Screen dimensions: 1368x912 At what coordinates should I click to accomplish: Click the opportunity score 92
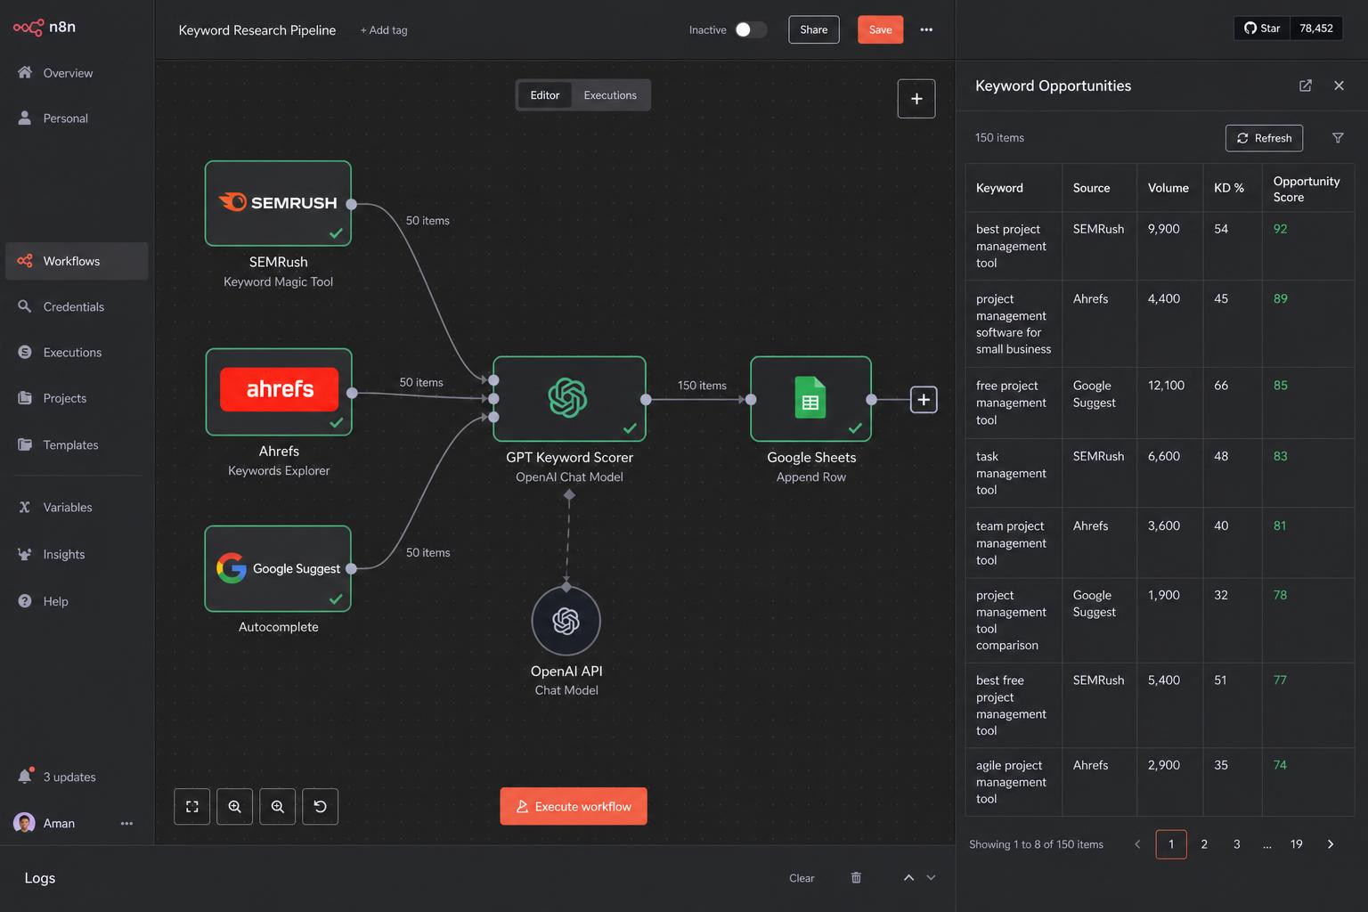pyautogui.click(x=1281, y=229)
